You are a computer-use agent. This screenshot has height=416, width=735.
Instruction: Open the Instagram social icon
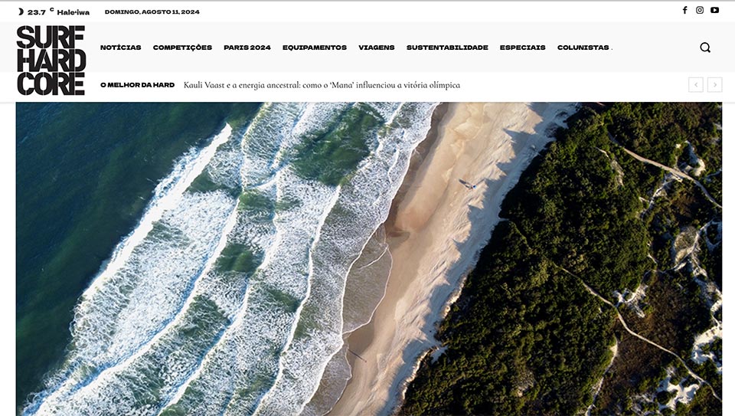(x=699, y=10)
